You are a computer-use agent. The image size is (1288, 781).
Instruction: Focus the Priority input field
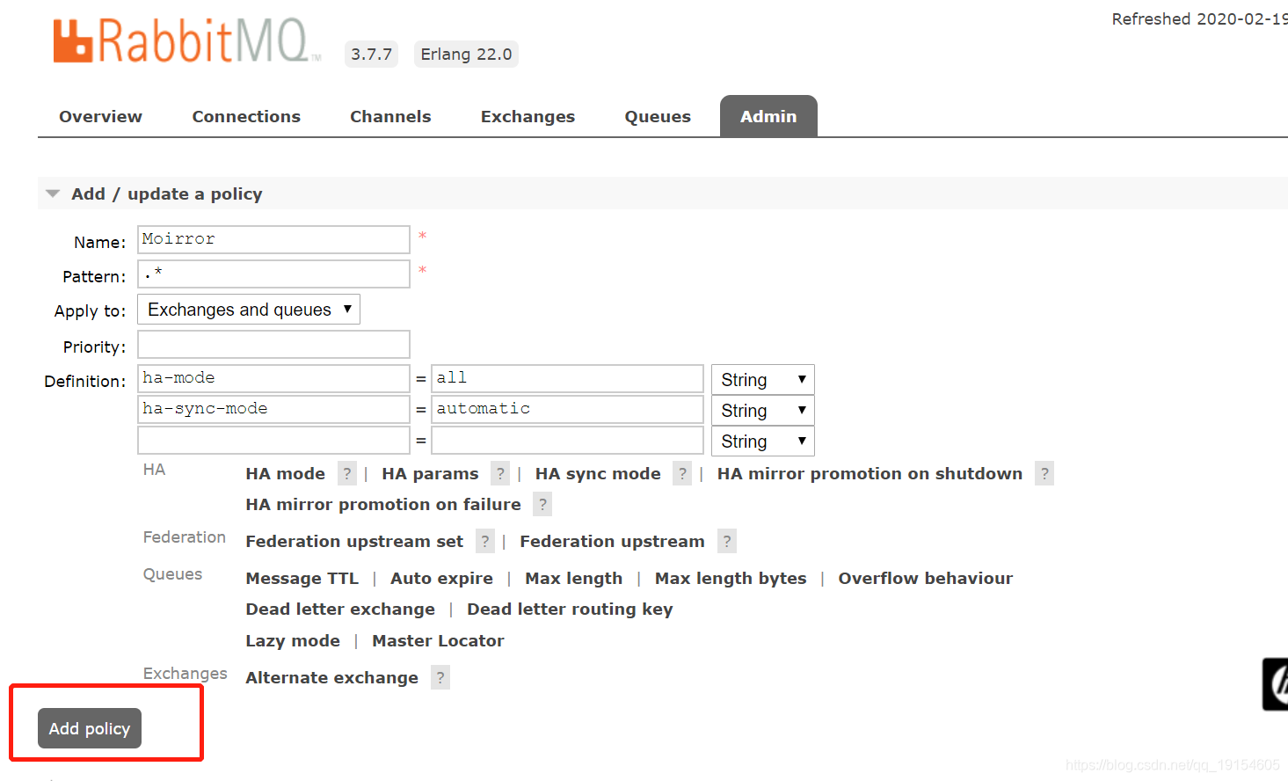(273, 345)
